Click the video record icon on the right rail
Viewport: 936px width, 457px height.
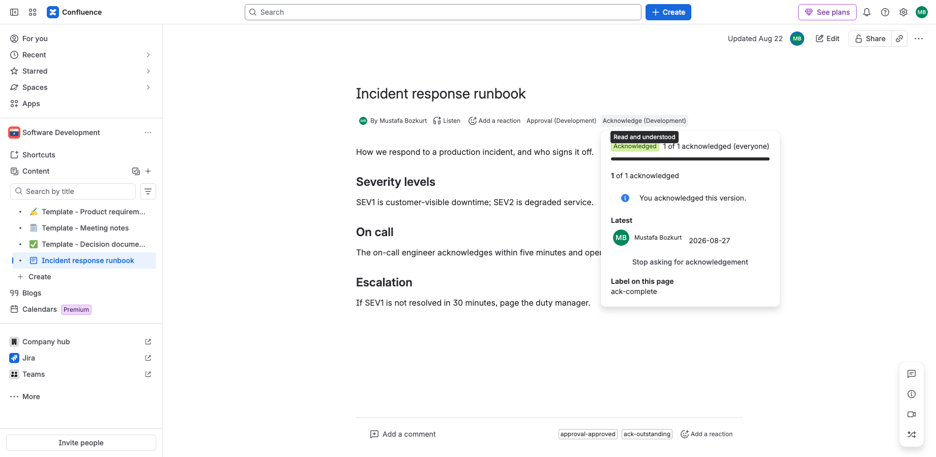pos(912,414)
